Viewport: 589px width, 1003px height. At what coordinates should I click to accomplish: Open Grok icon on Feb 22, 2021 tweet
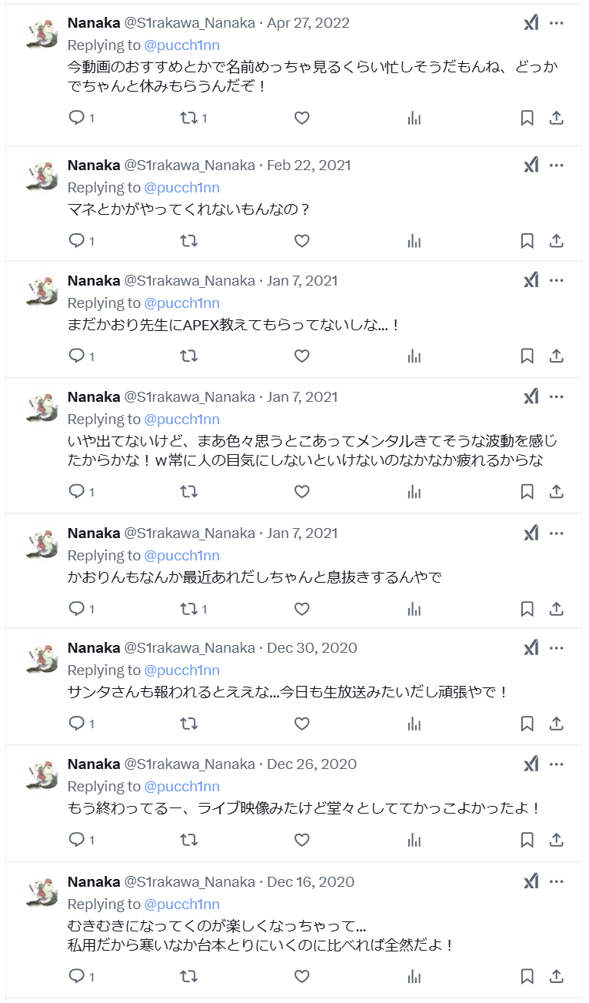[531, 165]
